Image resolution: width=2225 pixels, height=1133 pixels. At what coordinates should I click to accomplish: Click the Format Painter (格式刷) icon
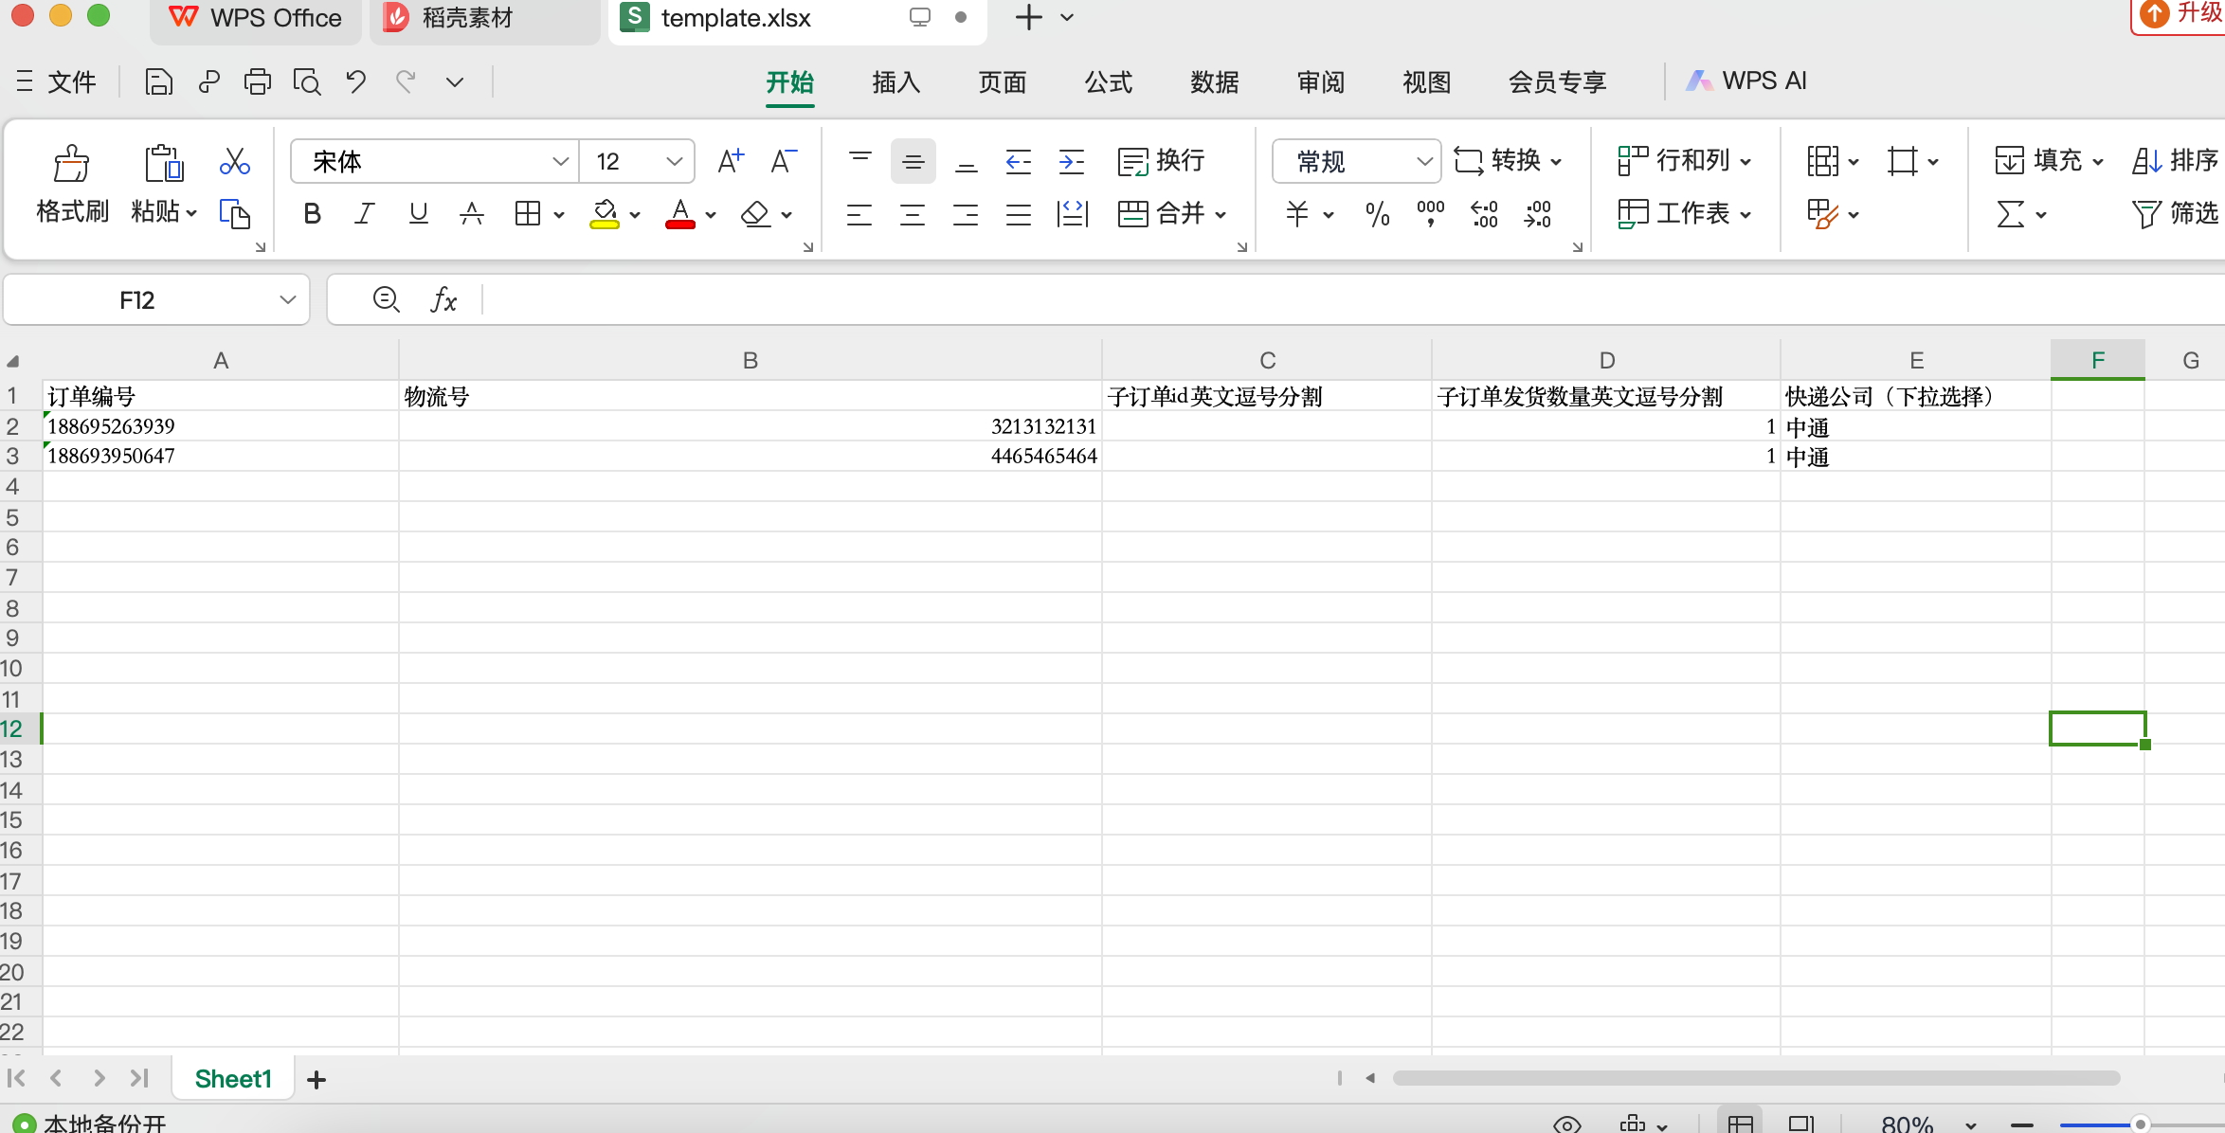[71, 165]
